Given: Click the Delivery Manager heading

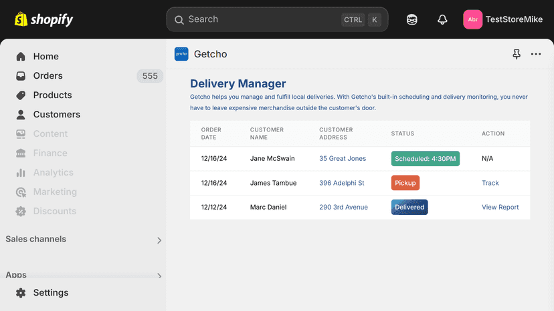Looking at the screenshot, I should tap(238, 83).
